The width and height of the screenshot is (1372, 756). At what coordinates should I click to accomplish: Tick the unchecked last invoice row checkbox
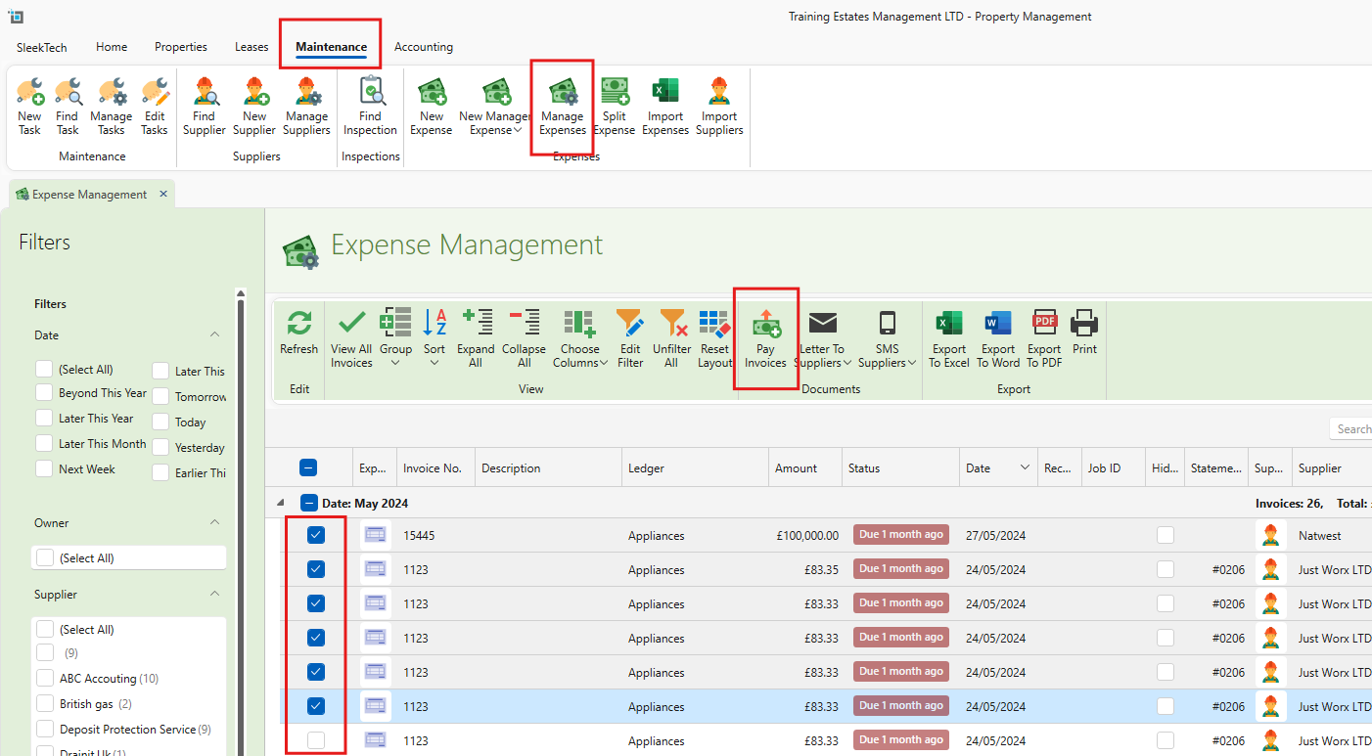pos(316,740)
